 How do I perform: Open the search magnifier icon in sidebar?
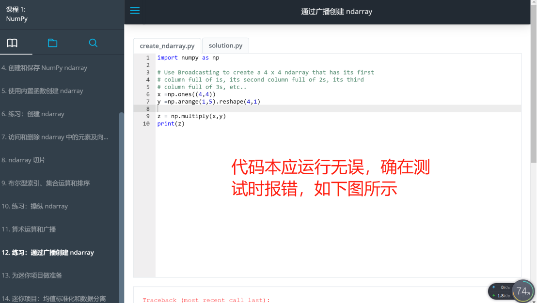[93, 43]
